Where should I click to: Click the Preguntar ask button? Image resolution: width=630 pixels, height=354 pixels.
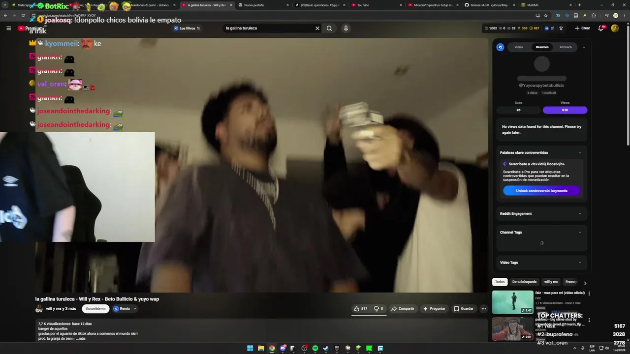tap(434, 309)
